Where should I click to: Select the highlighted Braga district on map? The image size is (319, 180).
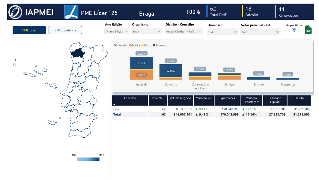pos(77,53)
